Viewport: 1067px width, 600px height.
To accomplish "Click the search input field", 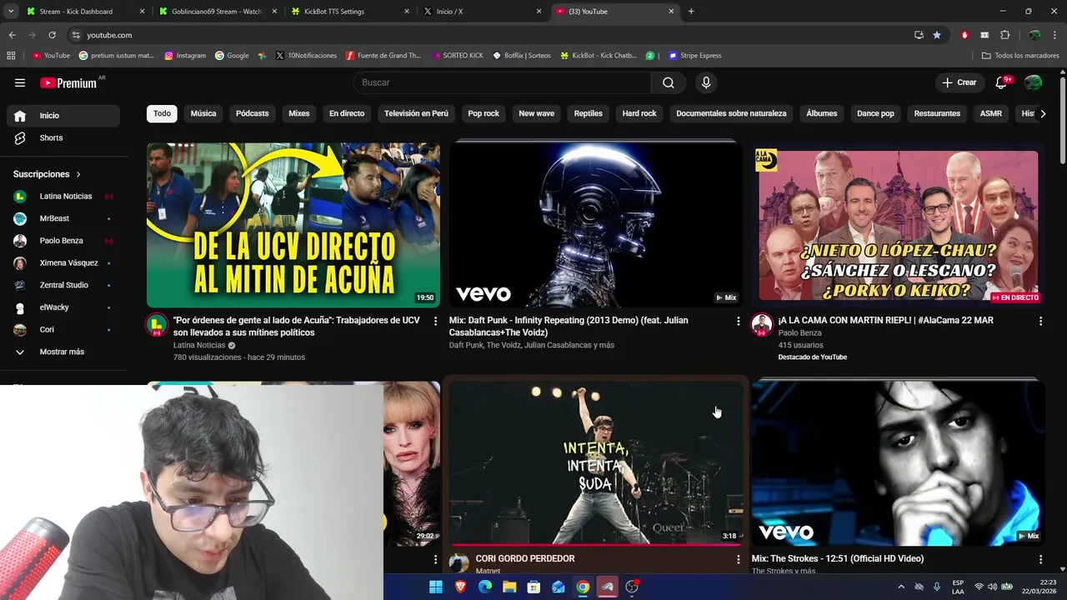I will pyautogui.click(x=502, y=82).
